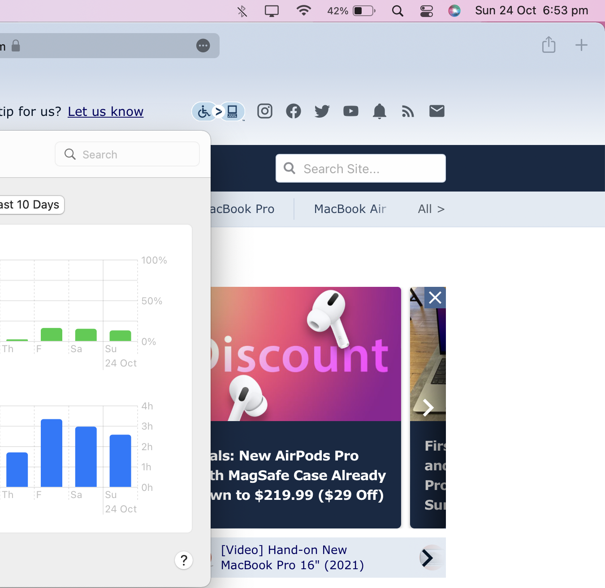Open Spotlight search in menu bar
This screenshot has width=605, height=588.
click(398, 11)
